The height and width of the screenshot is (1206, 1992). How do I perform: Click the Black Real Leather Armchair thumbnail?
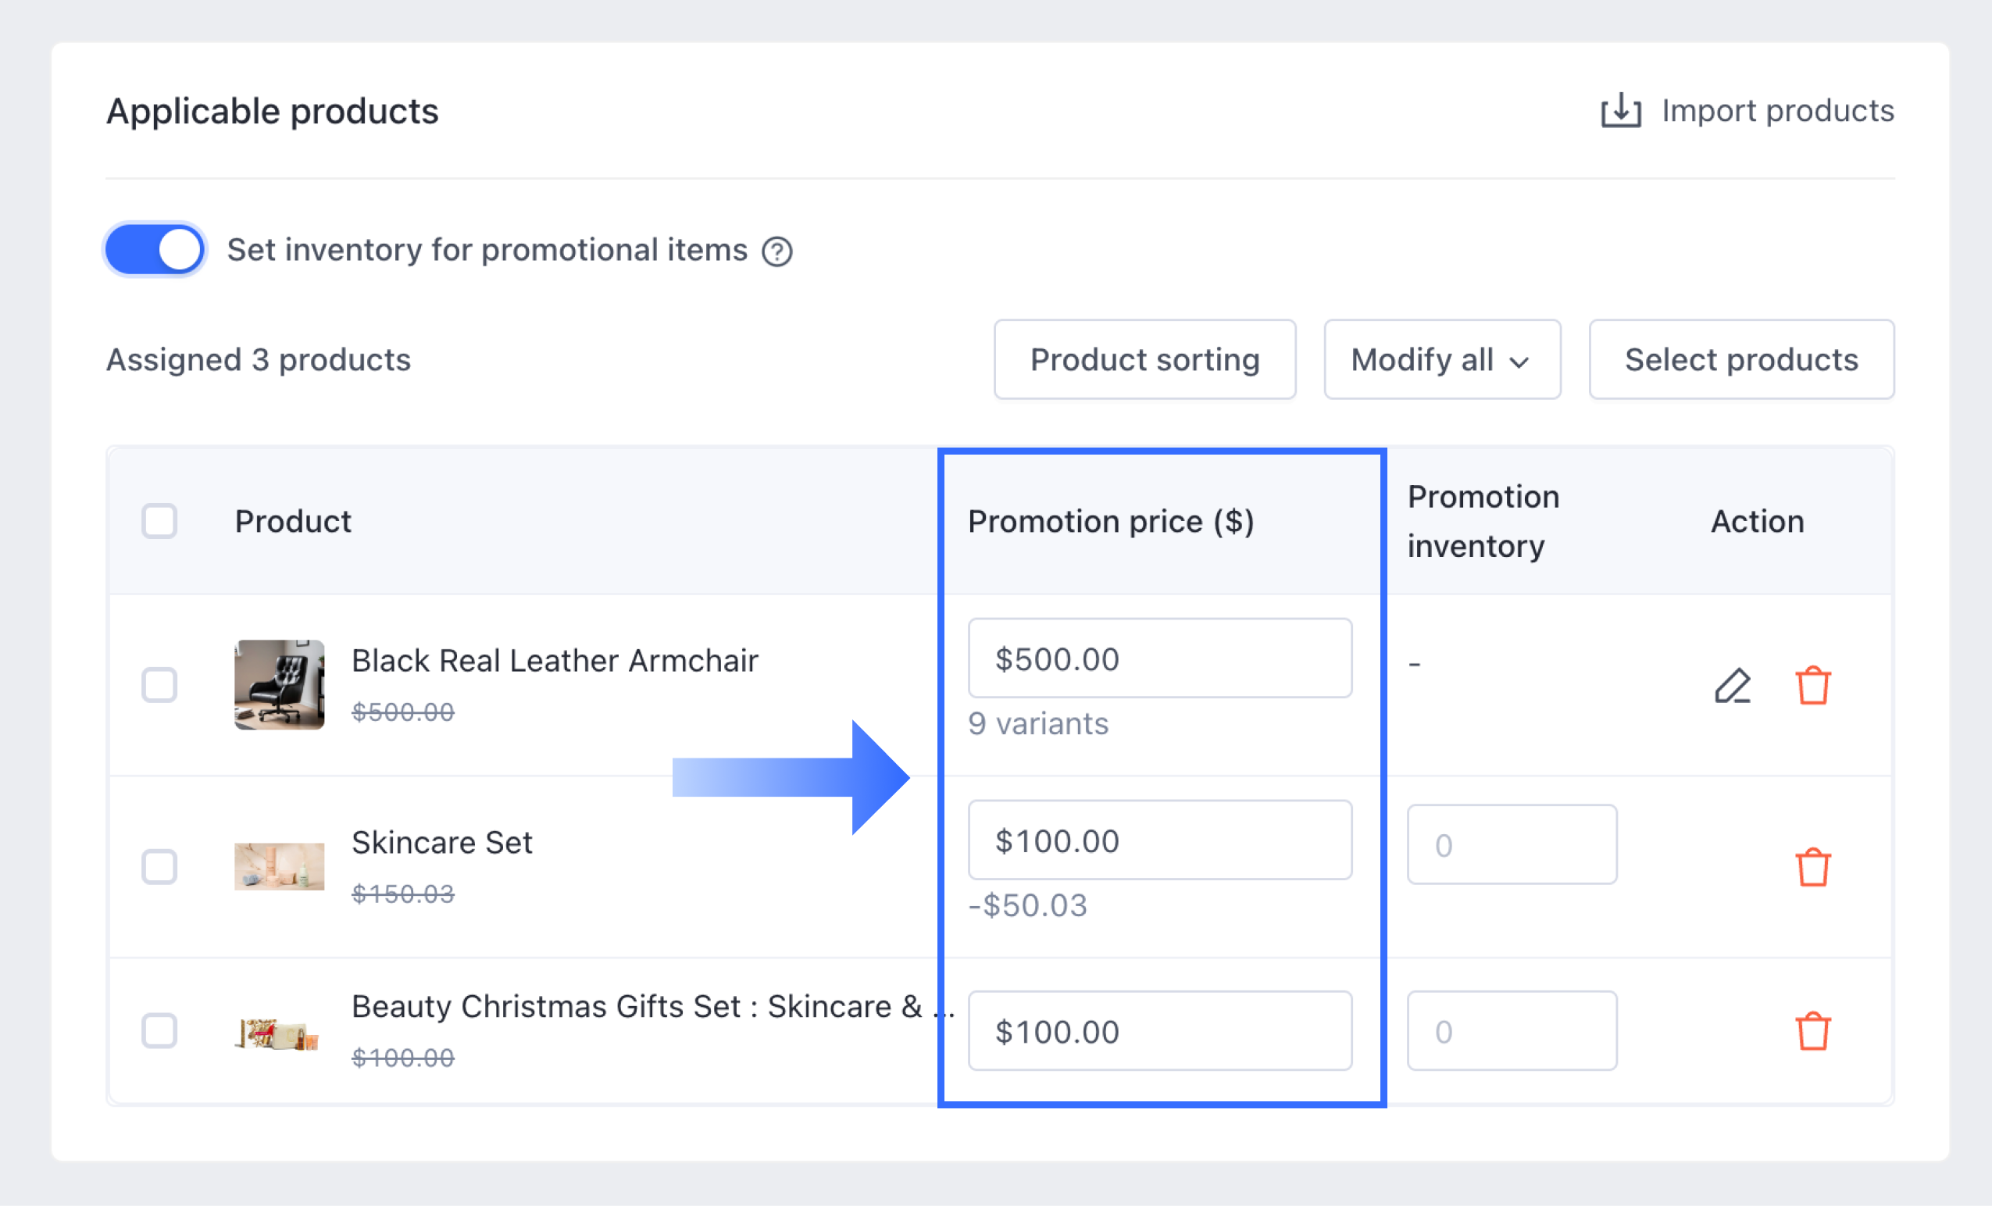[x=279, y=685]
